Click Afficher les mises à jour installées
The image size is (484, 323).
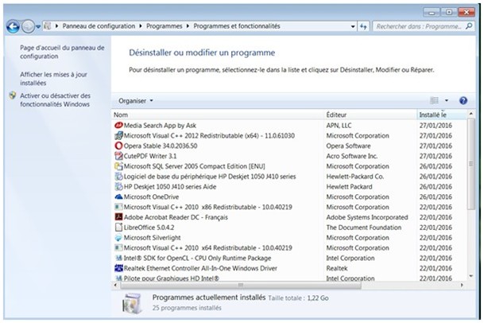[x=54, y=78]
